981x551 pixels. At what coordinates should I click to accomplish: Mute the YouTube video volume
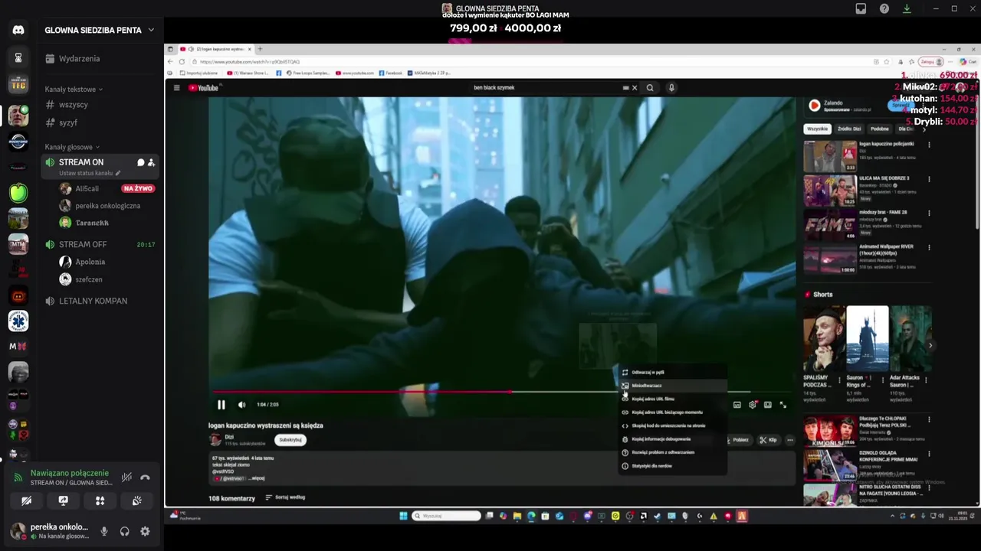tap(241, 405)
